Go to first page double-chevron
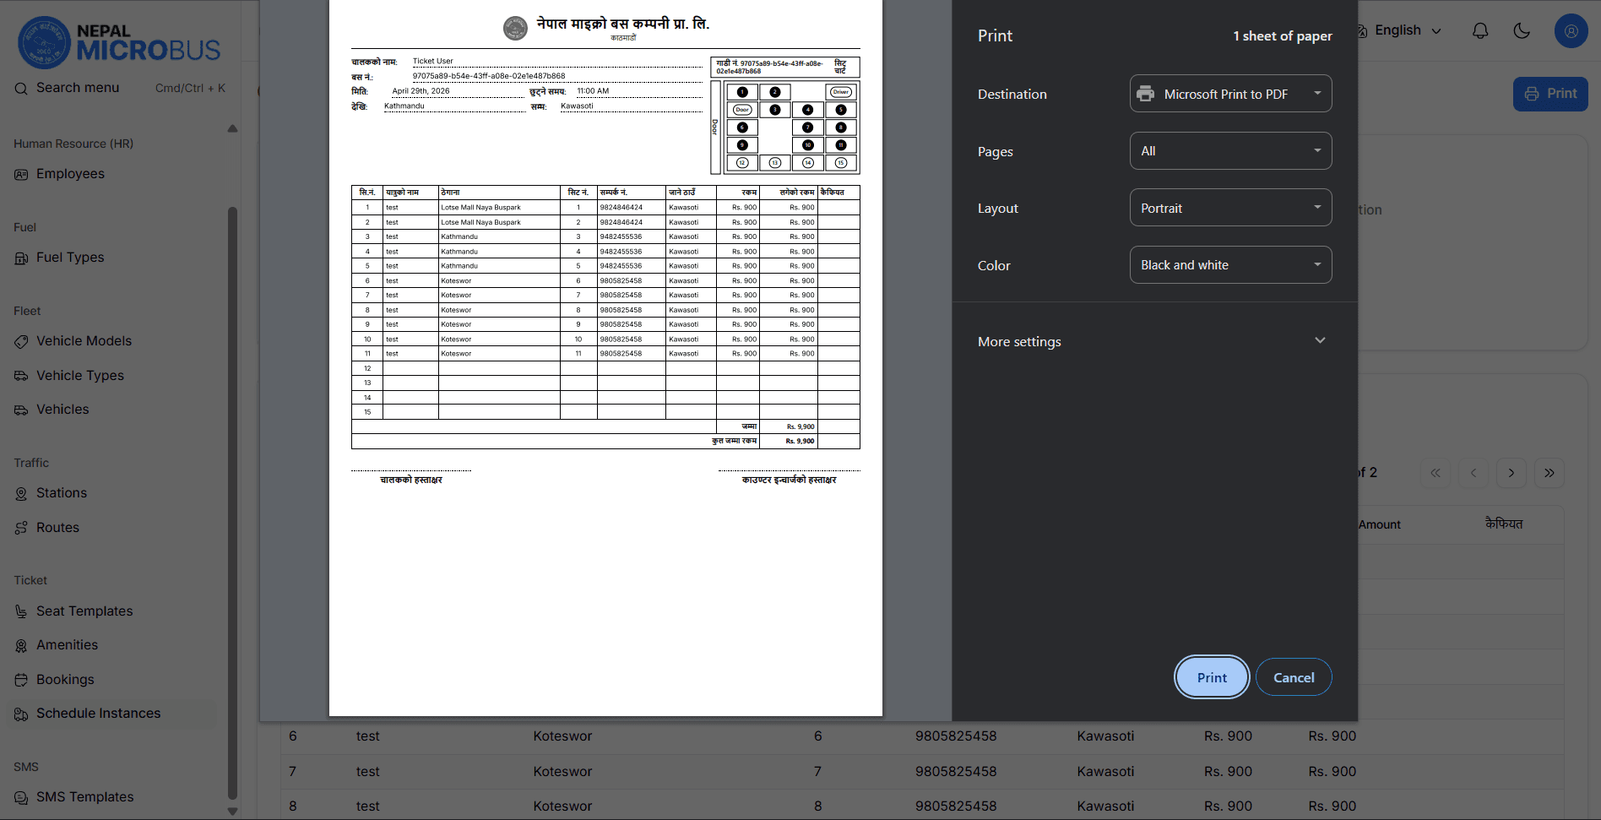Viewport: 1601px width, 820px height. click(x=1435, y=473)
